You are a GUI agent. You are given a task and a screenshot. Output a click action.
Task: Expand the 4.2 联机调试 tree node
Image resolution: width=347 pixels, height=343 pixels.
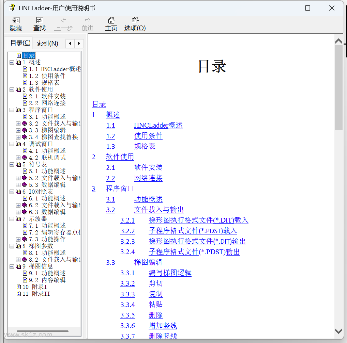[x=18, y=158]
